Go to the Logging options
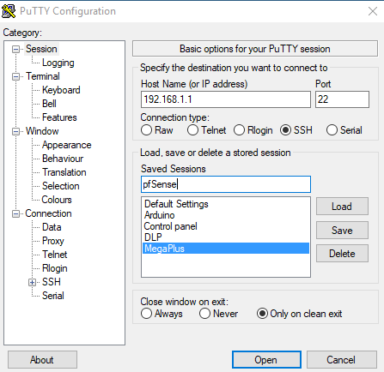Image resolution: width=384 pixels, height=372 pixels. [58, 63]
